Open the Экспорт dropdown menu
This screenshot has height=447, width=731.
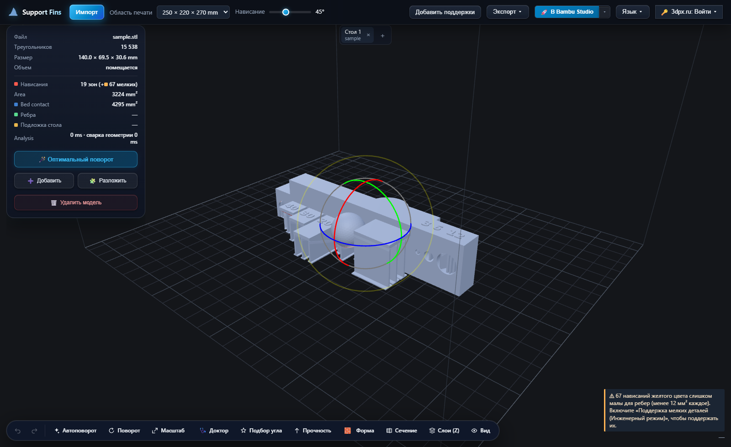[507, 12]
